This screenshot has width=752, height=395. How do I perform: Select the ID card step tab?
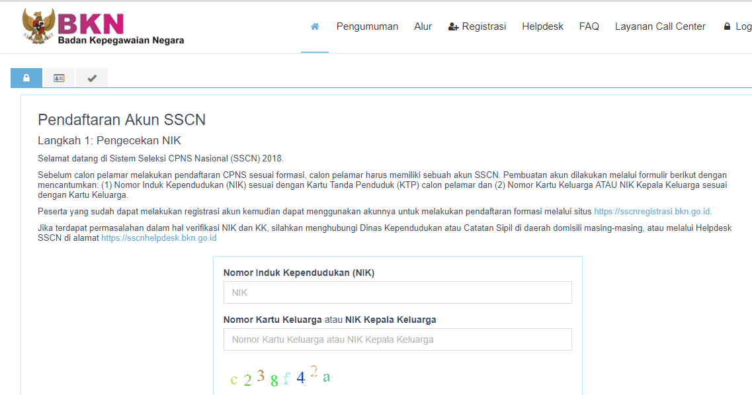click(x=59, y=78)
